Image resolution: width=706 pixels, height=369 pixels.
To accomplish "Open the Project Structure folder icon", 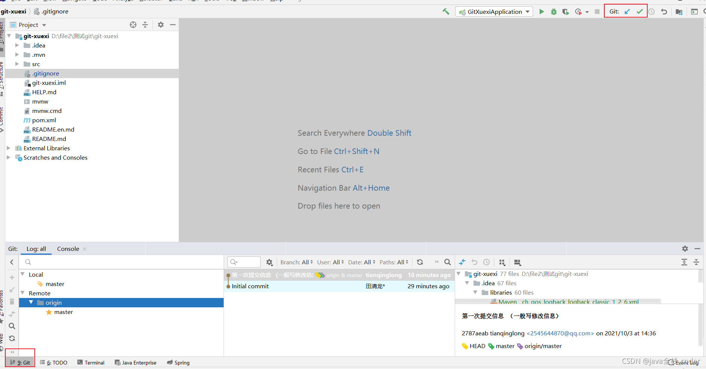I will 679,12.
